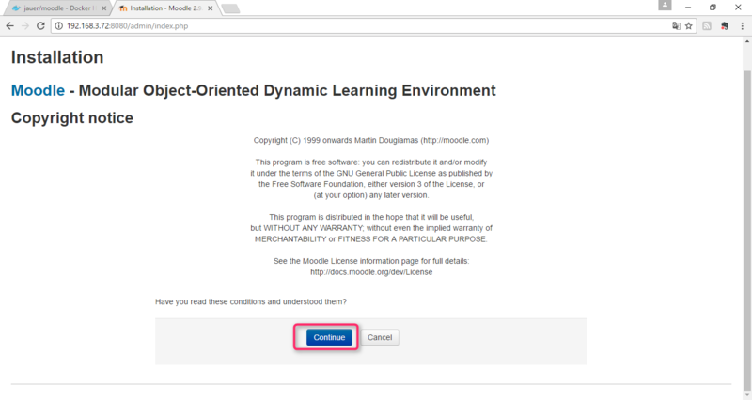Click the 'Installation' page heading
752x400 pixels.
click(57, 57)
